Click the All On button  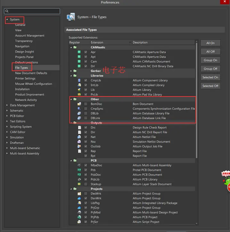point(210,43)
